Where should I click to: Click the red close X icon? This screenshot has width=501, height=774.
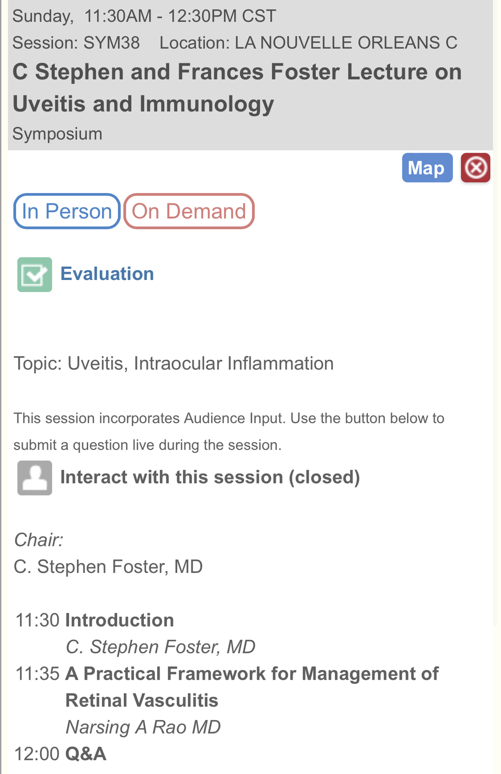475,168
